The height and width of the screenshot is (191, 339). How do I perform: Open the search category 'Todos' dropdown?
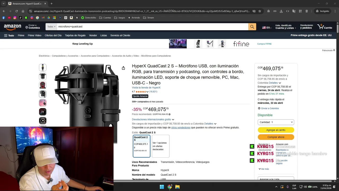coord(51,27)
